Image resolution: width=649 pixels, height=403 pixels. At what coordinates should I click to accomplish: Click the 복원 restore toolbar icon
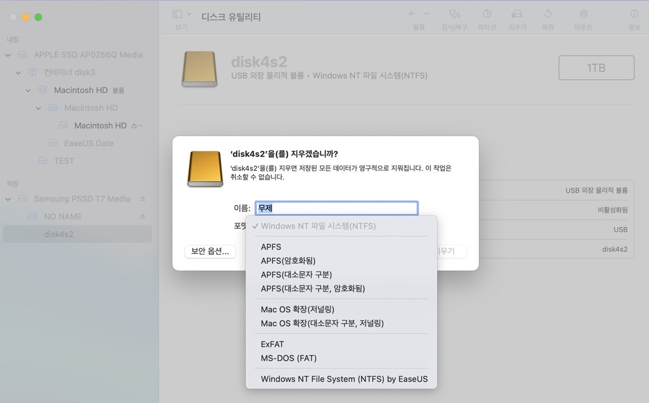point(547,14)
